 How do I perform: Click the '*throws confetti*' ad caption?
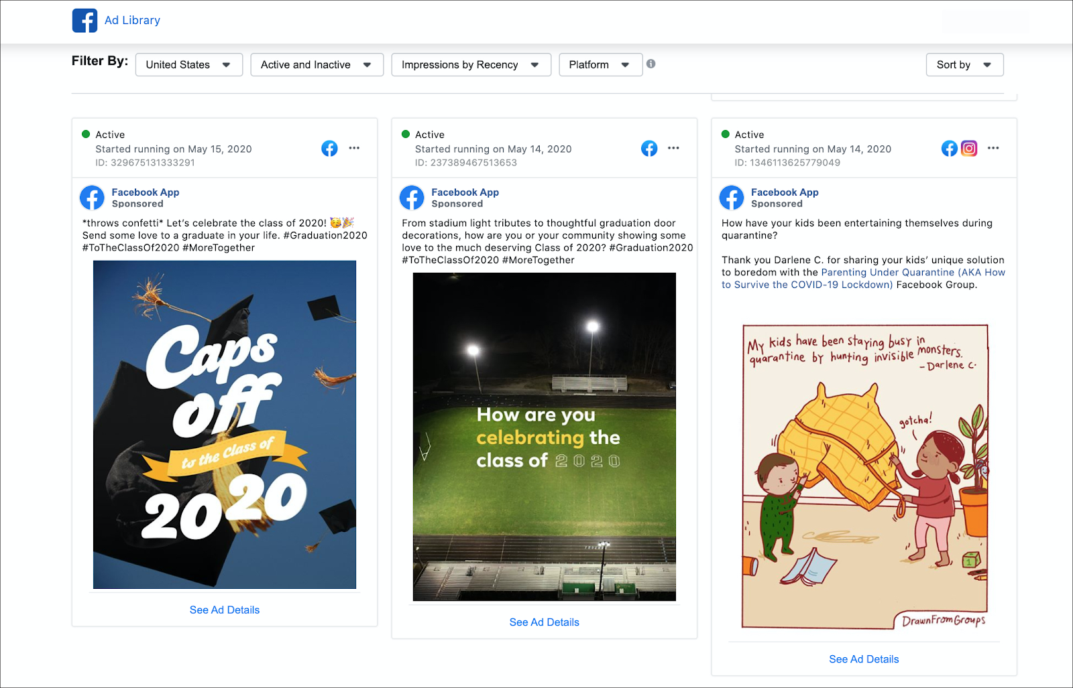click(225, 235)
